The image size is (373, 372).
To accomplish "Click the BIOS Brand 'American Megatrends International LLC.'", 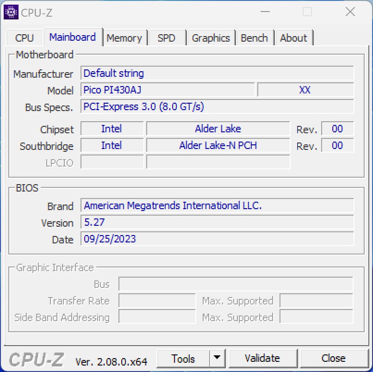I will [x=217, y=205].
